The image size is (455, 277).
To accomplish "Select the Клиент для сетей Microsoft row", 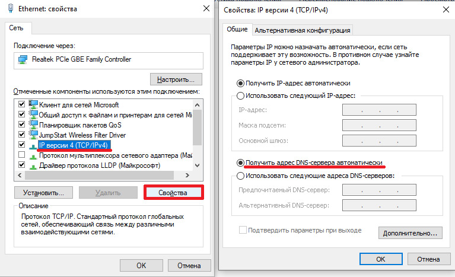I will tap(79, 105).
